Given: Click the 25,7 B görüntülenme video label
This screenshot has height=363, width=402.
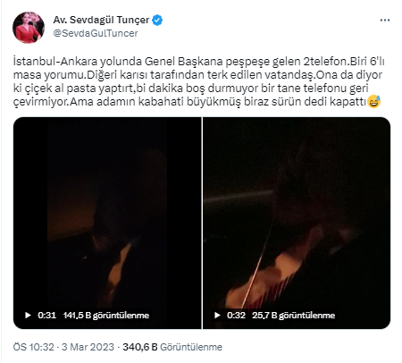Looking at the screenshot, I should [x=293, y=316].
